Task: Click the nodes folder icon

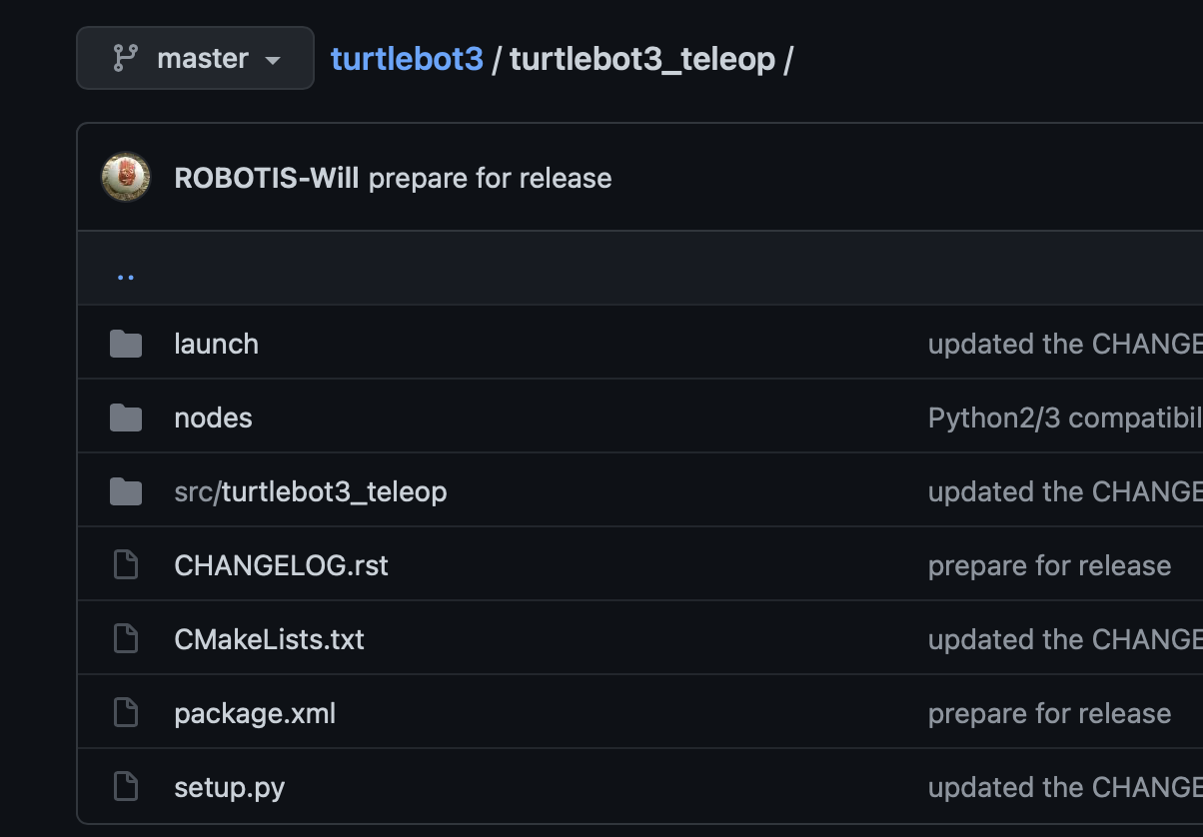Action: click(126, 418)
